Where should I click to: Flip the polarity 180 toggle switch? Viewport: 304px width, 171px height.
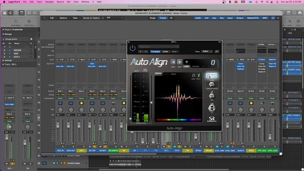pos(211,95)
